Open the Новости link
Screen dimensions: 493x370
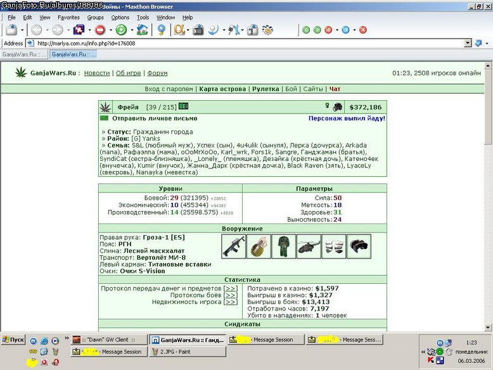point(97,73)
